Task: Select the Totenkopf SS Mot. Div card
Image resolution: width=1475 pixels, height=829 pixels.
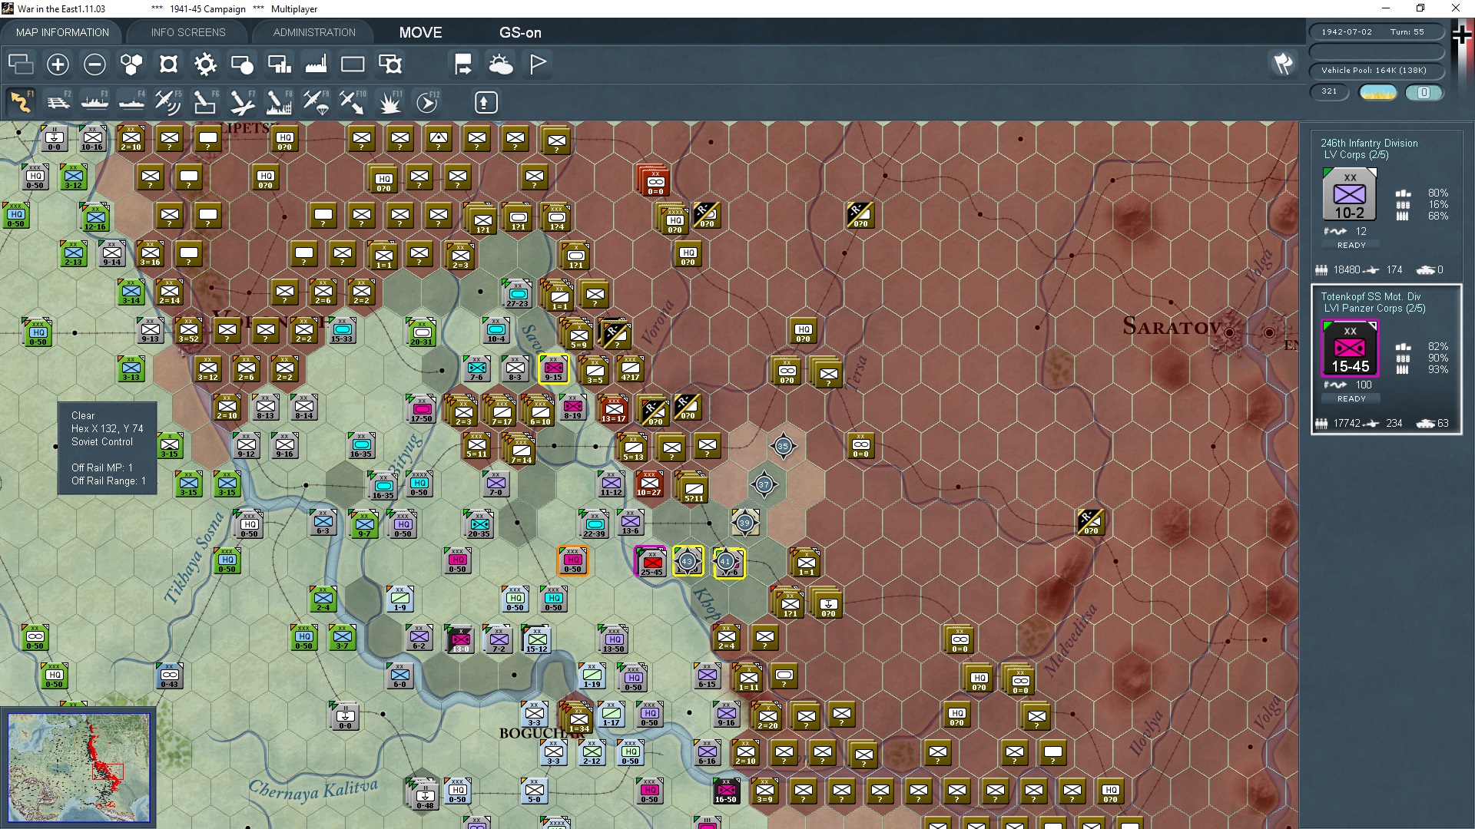Action: [x=1386, y=359]
